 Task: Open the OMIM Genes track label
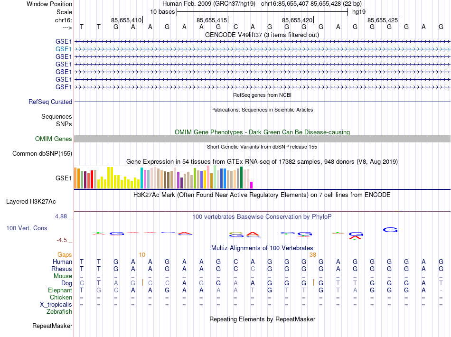53,139
